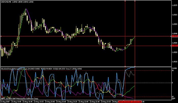This screenshot has width=178, height=103.
Task: Click the 1.0535 price axis label
Action: (175, 43)
